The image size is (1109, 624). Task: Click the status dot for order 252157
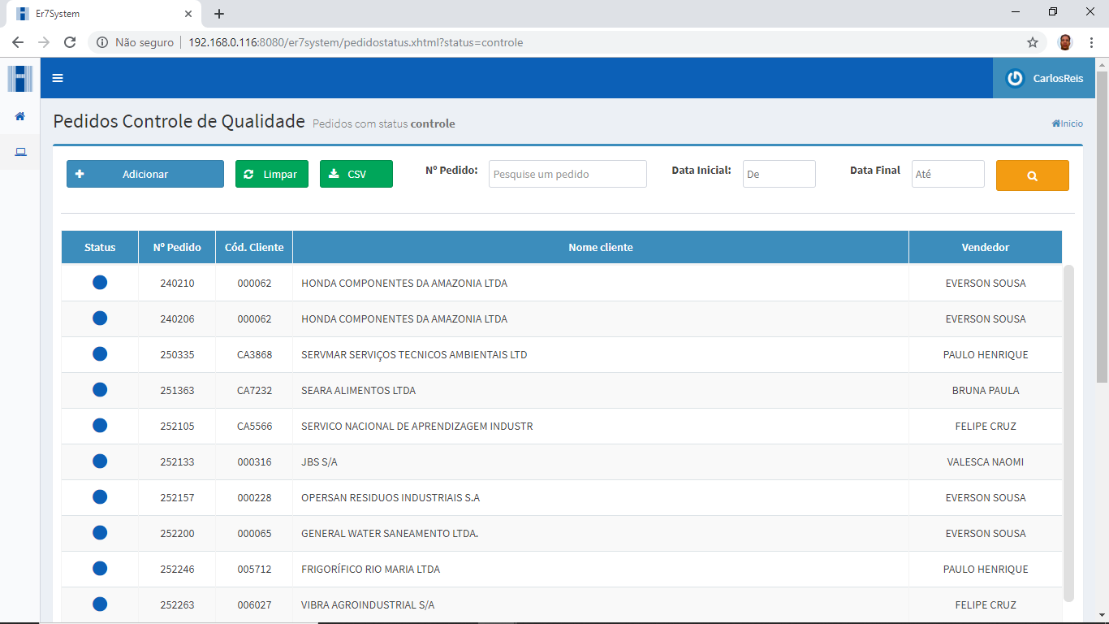point(100,497)
